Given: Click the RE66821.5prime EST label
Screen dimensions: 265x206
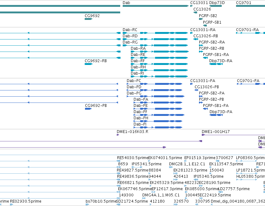Looking at the screenshot, I should point(133,183).
